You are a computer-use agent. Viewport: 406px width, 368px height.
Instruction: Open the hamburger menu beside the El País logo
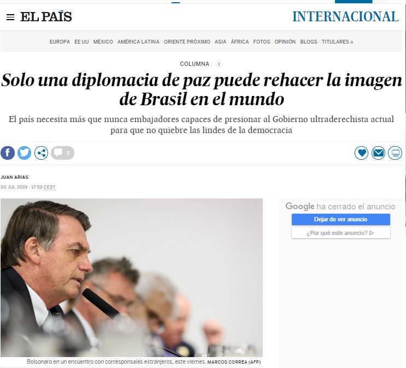coord(10,17)
